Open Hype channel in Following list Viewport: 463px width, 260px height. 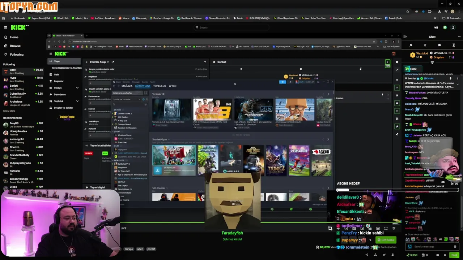[22, 79]
